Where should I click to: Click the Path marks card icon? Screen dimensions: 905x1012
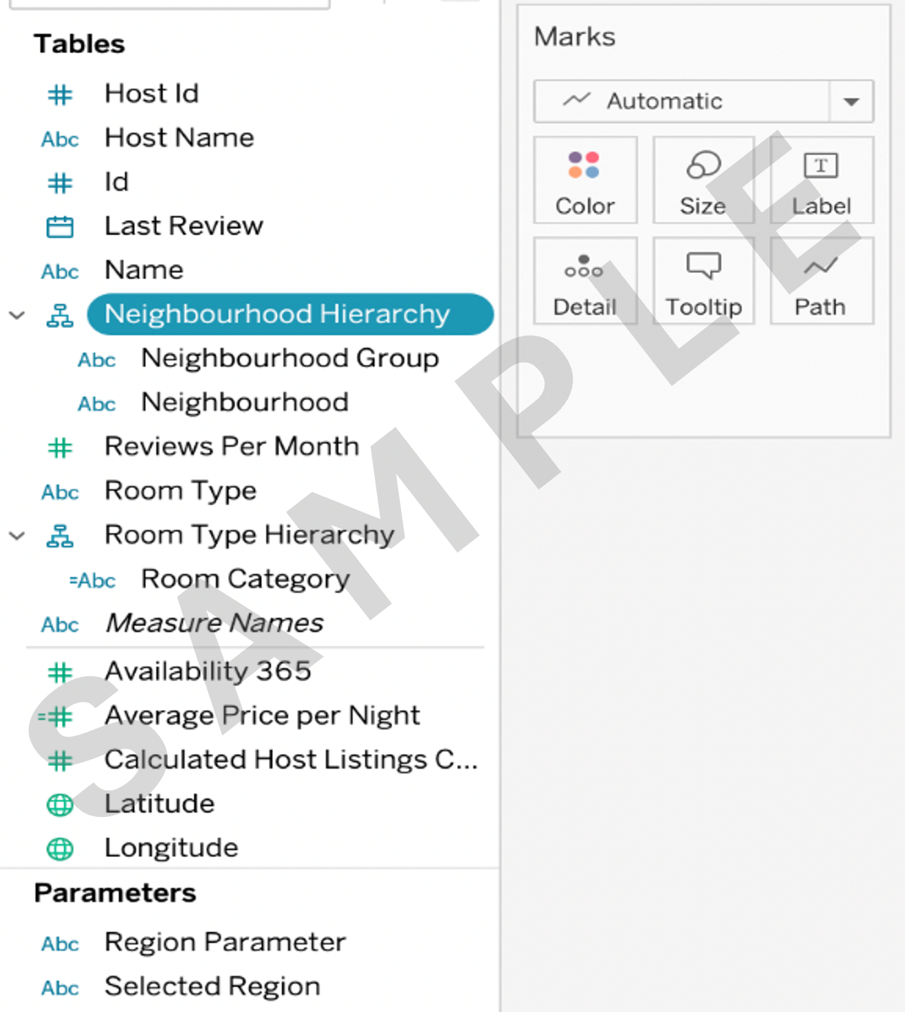[x=821, y=267]
